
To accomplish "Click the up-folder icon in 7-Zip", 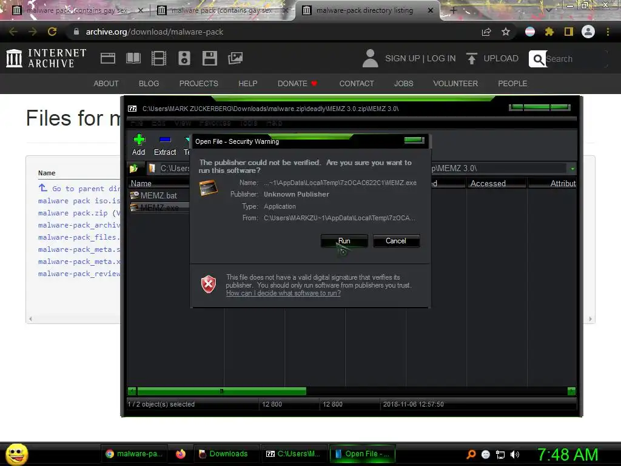I will [x=133, y=169].
